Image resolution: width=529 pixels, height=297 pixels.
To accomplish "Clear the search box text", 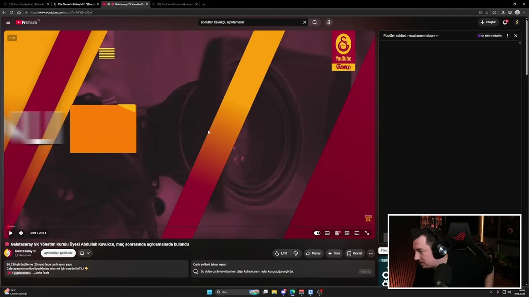I will (305, 22).
